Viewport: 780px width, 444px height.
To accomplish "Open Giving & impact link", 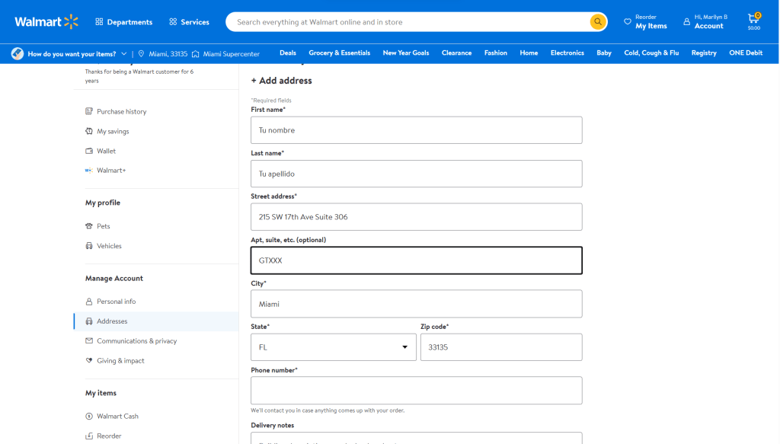I will (120, 360).
